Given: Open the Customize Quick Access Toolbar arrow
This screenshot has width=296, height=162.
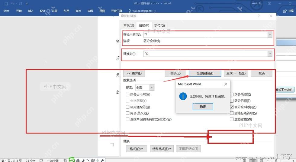Looking at the screenshot, I should point(27,4).
